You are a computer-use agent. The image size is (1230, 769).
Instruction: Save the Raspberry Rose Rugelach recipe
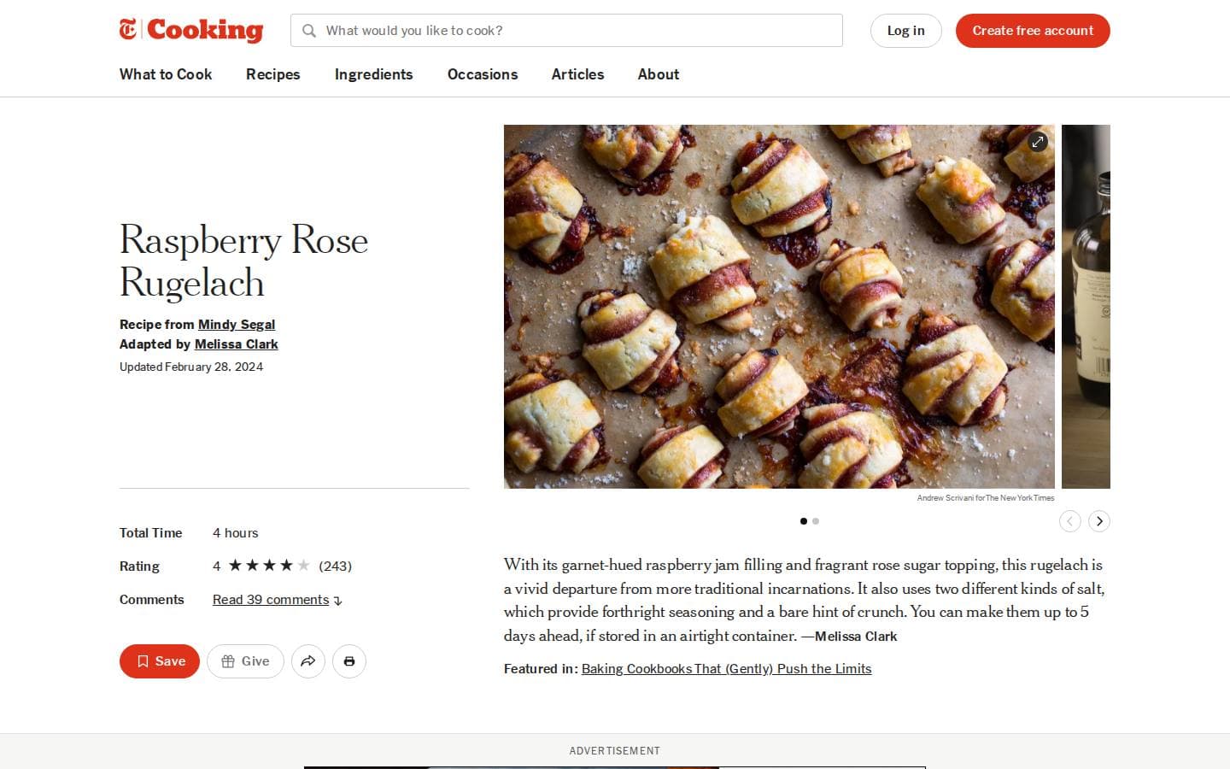(x=160, y=661)
